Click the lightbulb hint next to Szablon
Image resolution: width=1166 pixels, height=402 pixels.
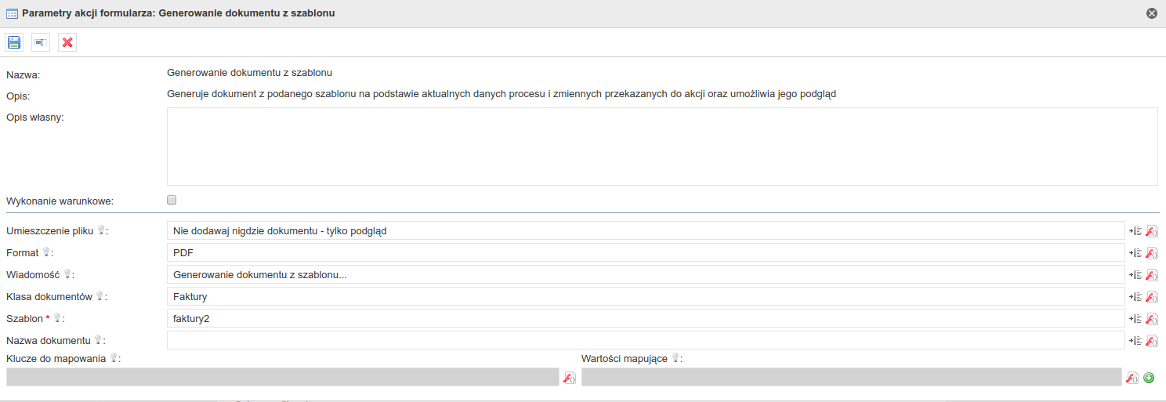pyautogui.click(x=57, y=318)
